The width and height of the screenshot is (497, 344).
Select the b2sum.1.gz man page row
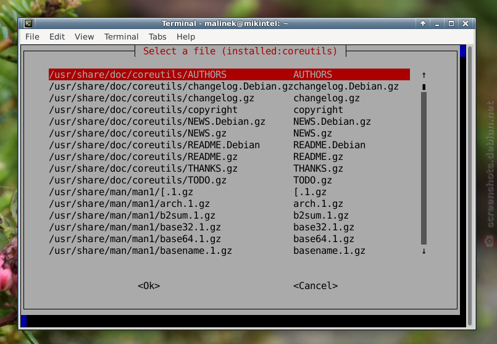[x=229, y=216]
